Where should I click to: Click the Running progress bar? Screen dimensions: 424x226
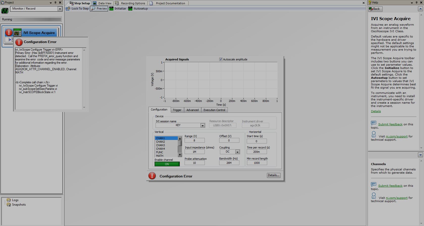(x=32, y=19)
